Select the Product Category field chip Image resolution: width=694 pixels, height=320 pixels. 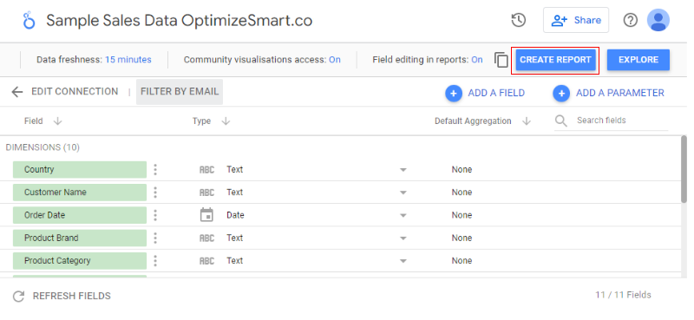[x=80, y=261]
